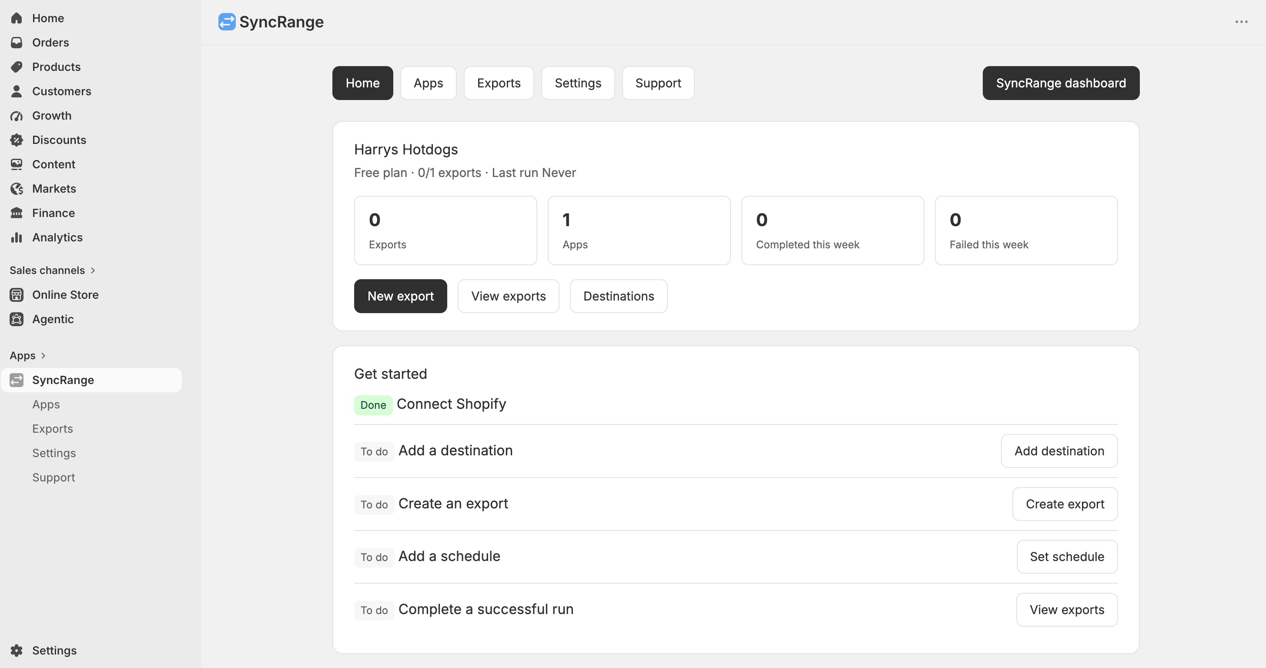
Task: Click the Agentic channel icon
Action: [17, 319]
